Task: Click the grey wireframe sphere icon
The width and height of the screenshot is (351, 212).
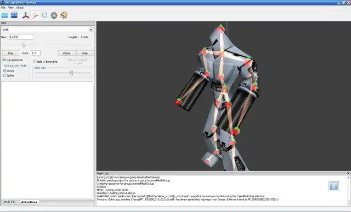Action: (x=54, y=15)
